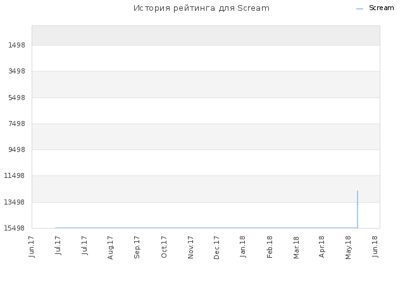
Task: Click the May.18 x-axis label
Action: pyautogui.click(x=348, y=248)
